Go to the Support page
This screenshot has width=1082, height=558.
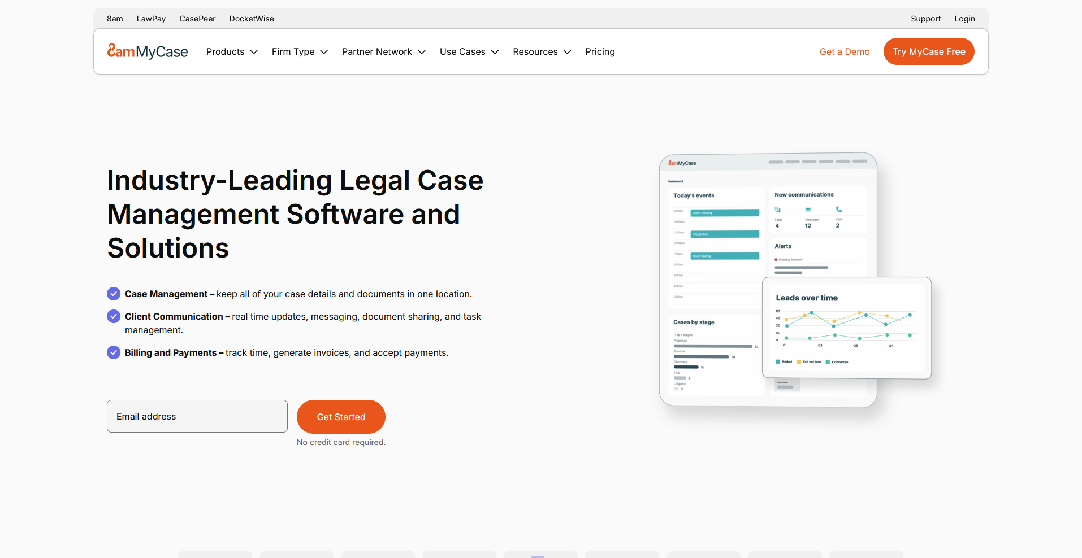(925, 19)
